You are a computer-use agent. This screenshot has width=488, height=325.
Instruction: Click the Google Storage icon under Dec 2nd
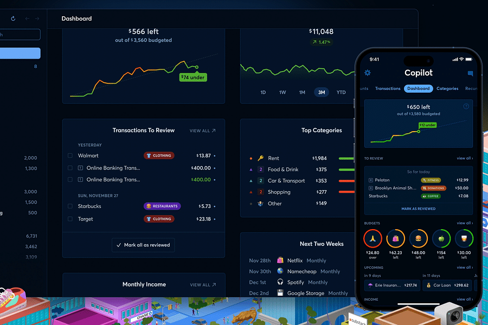(x=280, y=292)
